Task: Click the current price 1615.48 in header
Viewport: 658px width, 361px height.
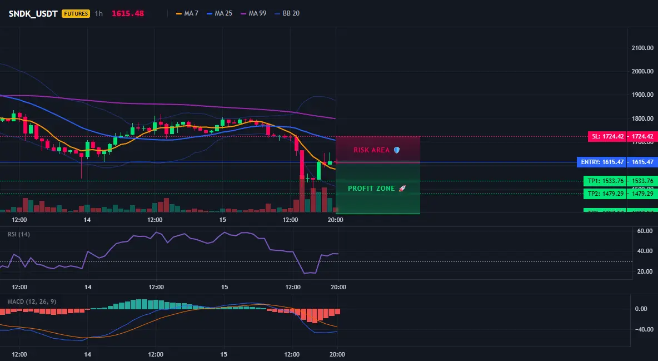Action: tap(128, 13)
